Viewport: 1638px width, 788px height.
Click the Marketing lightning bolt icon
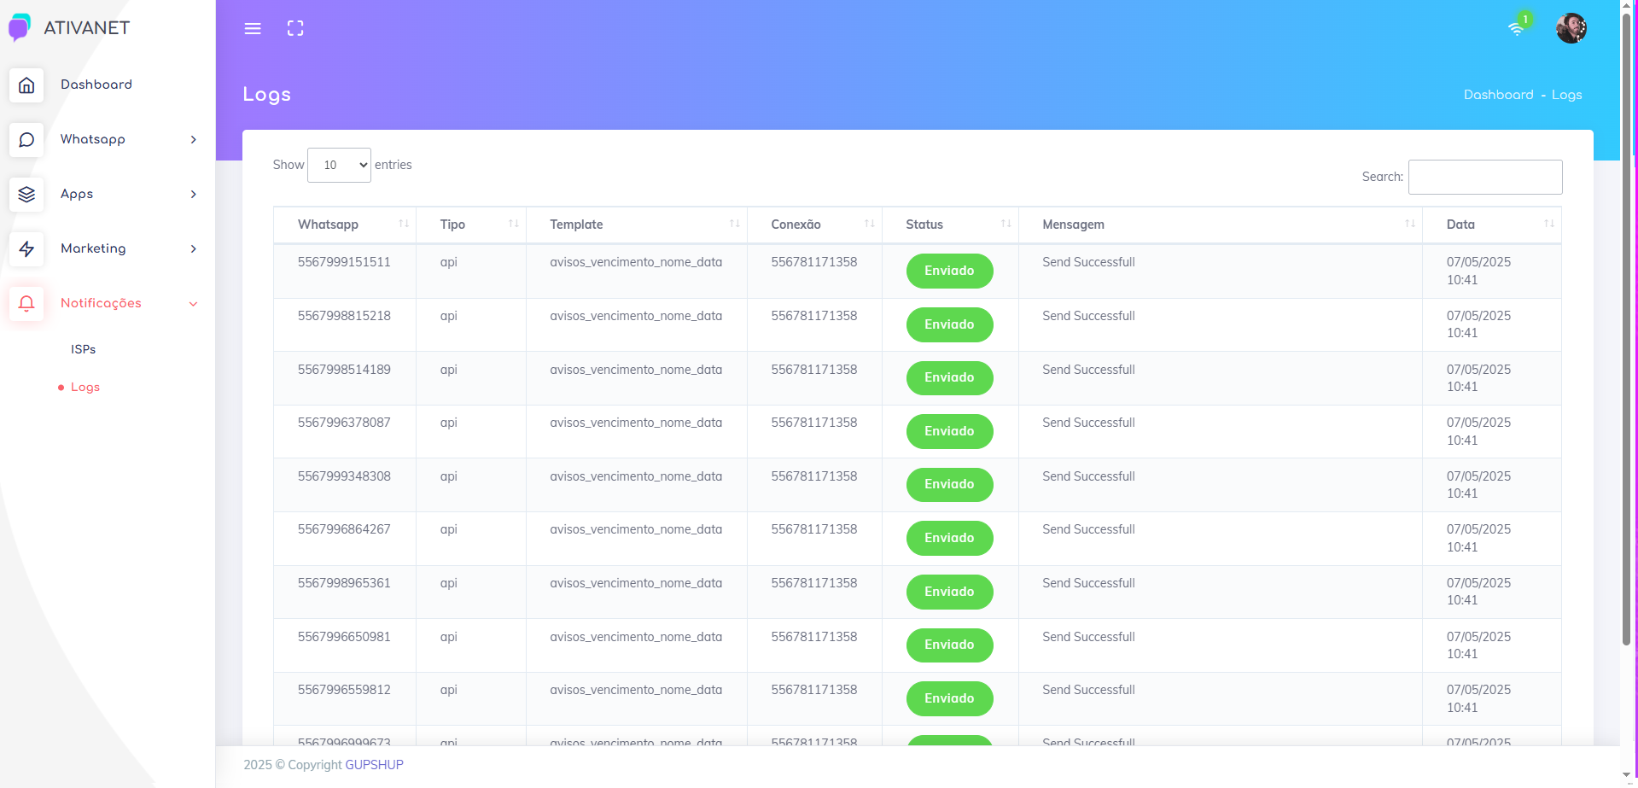(26, 248)
